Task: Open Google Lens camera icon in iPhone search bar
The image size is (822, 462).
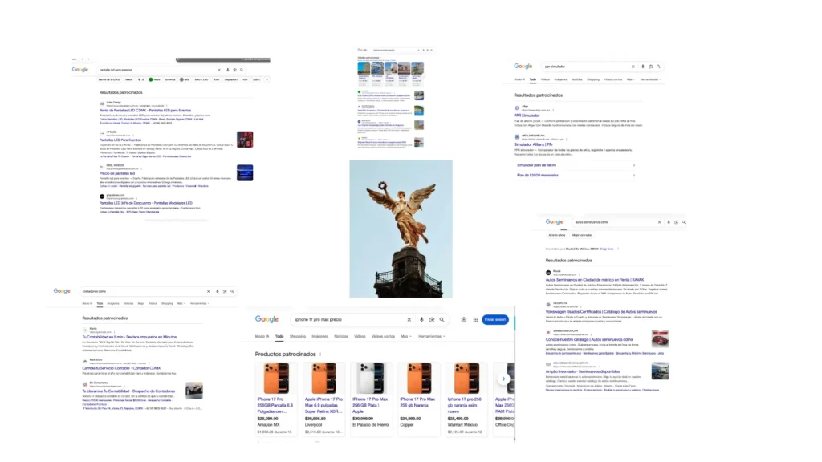Action: (x=432, y=320)
